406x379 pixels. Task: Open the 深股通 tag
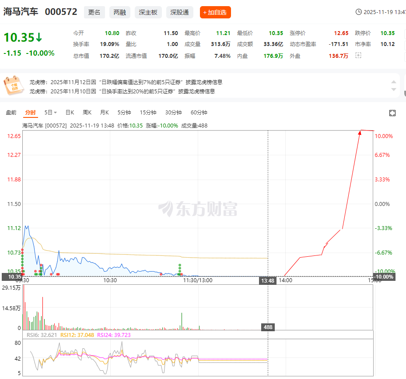point(180,12)
